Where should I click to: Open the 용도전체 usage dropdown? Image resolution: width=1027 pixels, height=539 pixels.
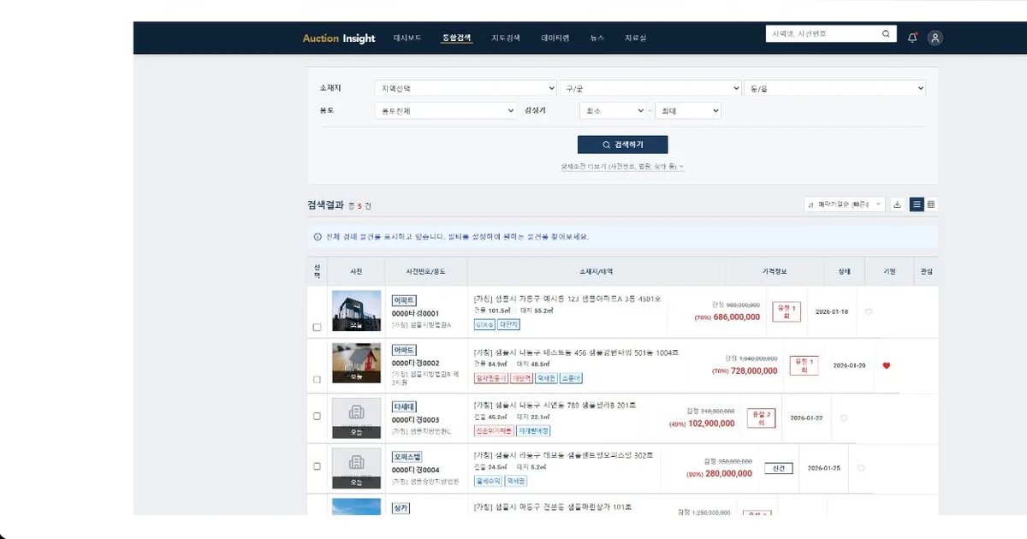pos(445,110)
